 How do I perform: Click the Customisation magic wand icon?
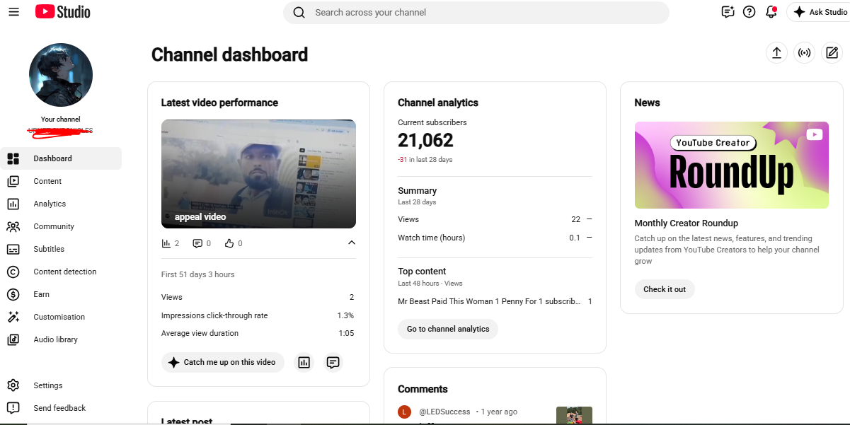pyautogui.click(x=13, y=317)
